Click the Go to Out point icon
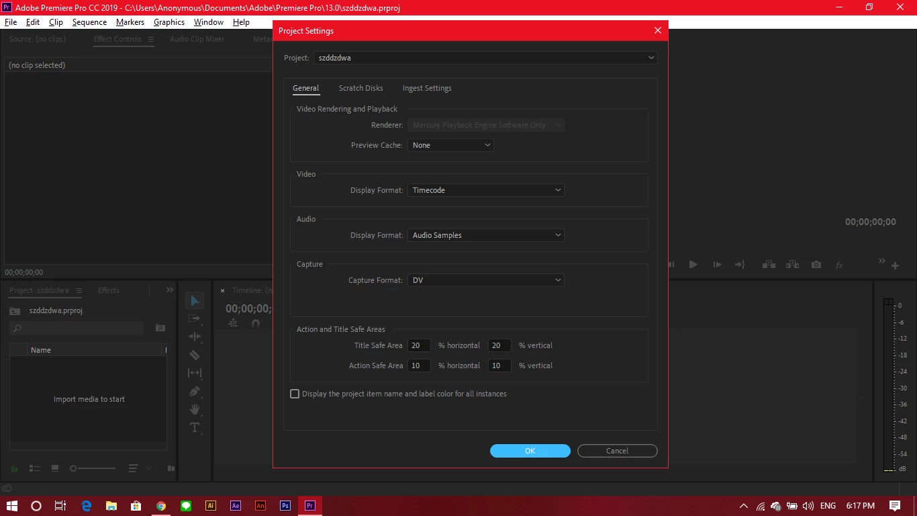This screenshot has height=516, width=917. click(x=740, y=265)
